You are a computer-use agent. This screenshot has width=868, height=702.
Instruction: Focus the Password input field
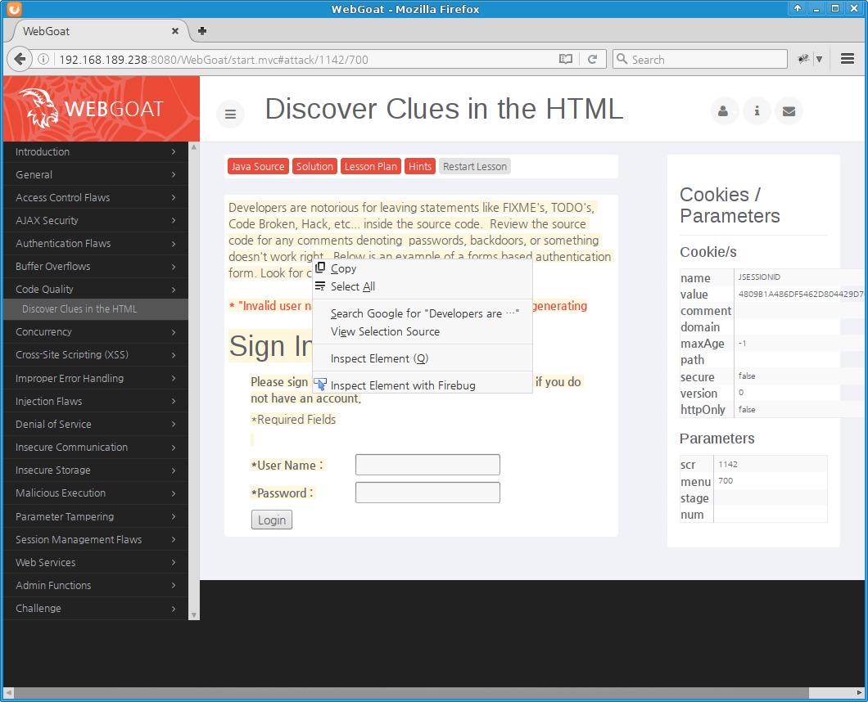[x=427, y=493]
